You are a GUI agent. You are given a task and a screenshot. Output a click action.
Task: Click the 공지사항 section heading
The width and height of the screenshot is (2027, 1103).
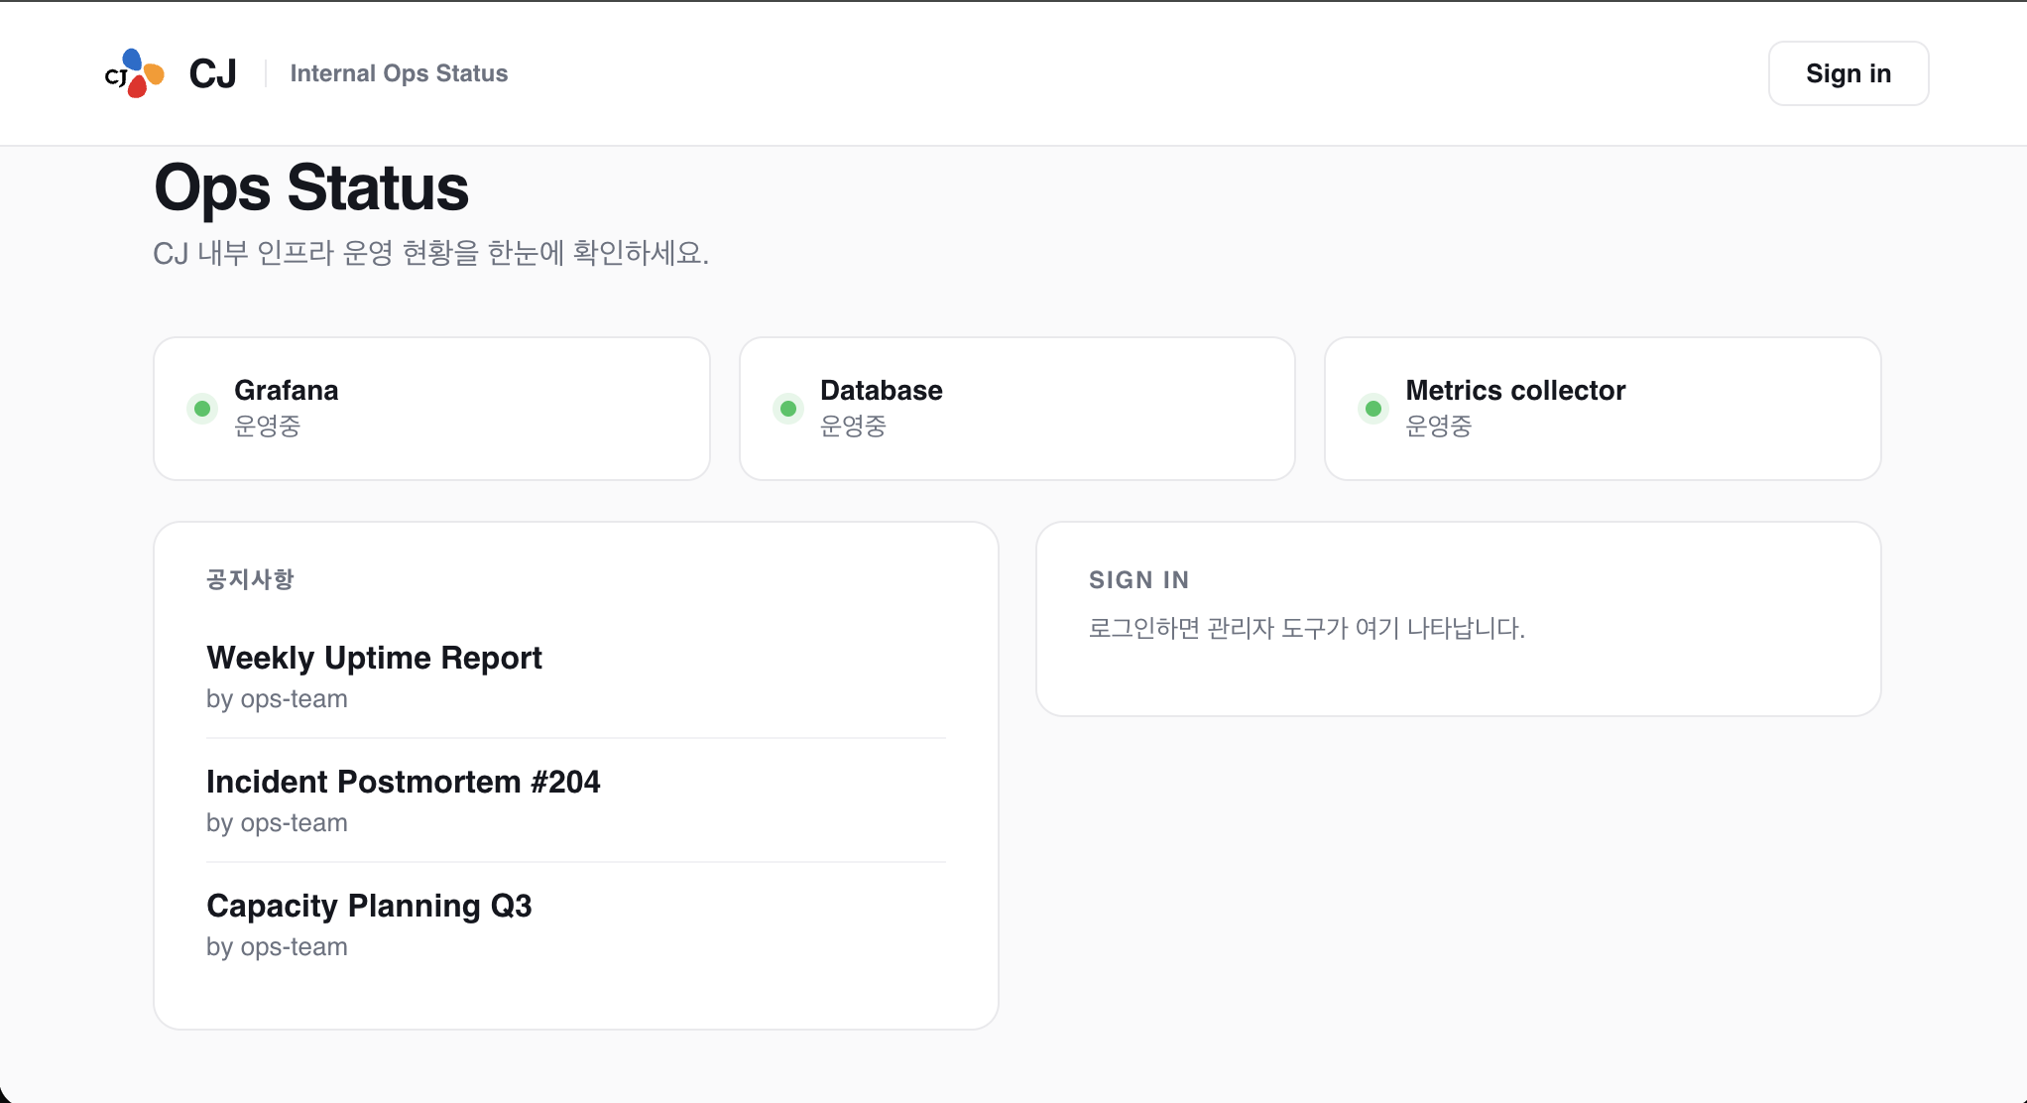(250, 579)
